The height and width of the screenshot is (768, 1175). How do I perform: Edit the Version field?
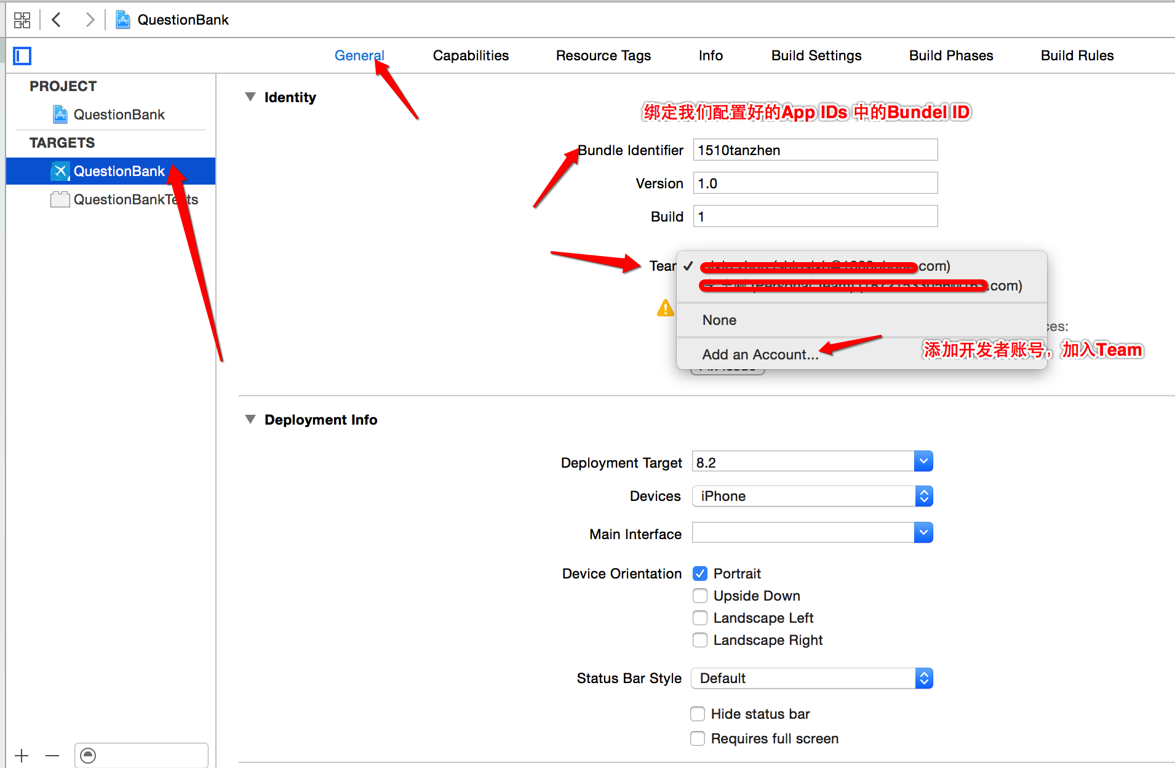click(815, 183)
